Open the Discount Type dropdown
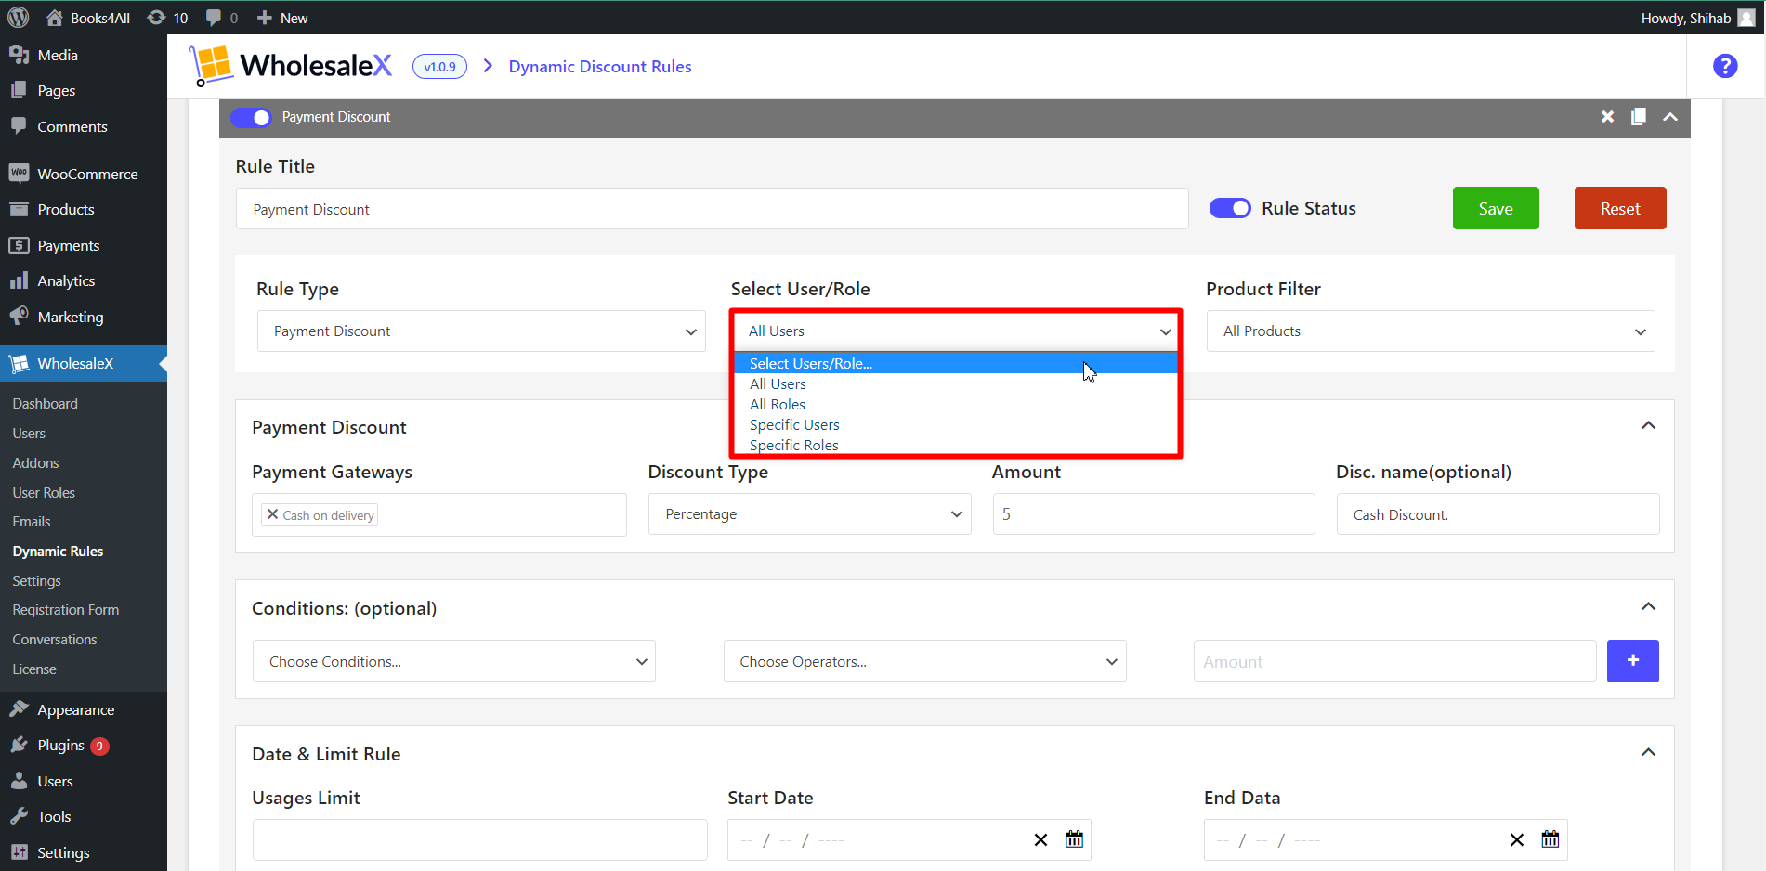Image resolution: width=1766 pixels, height=871 pixels. click(809, 514)
